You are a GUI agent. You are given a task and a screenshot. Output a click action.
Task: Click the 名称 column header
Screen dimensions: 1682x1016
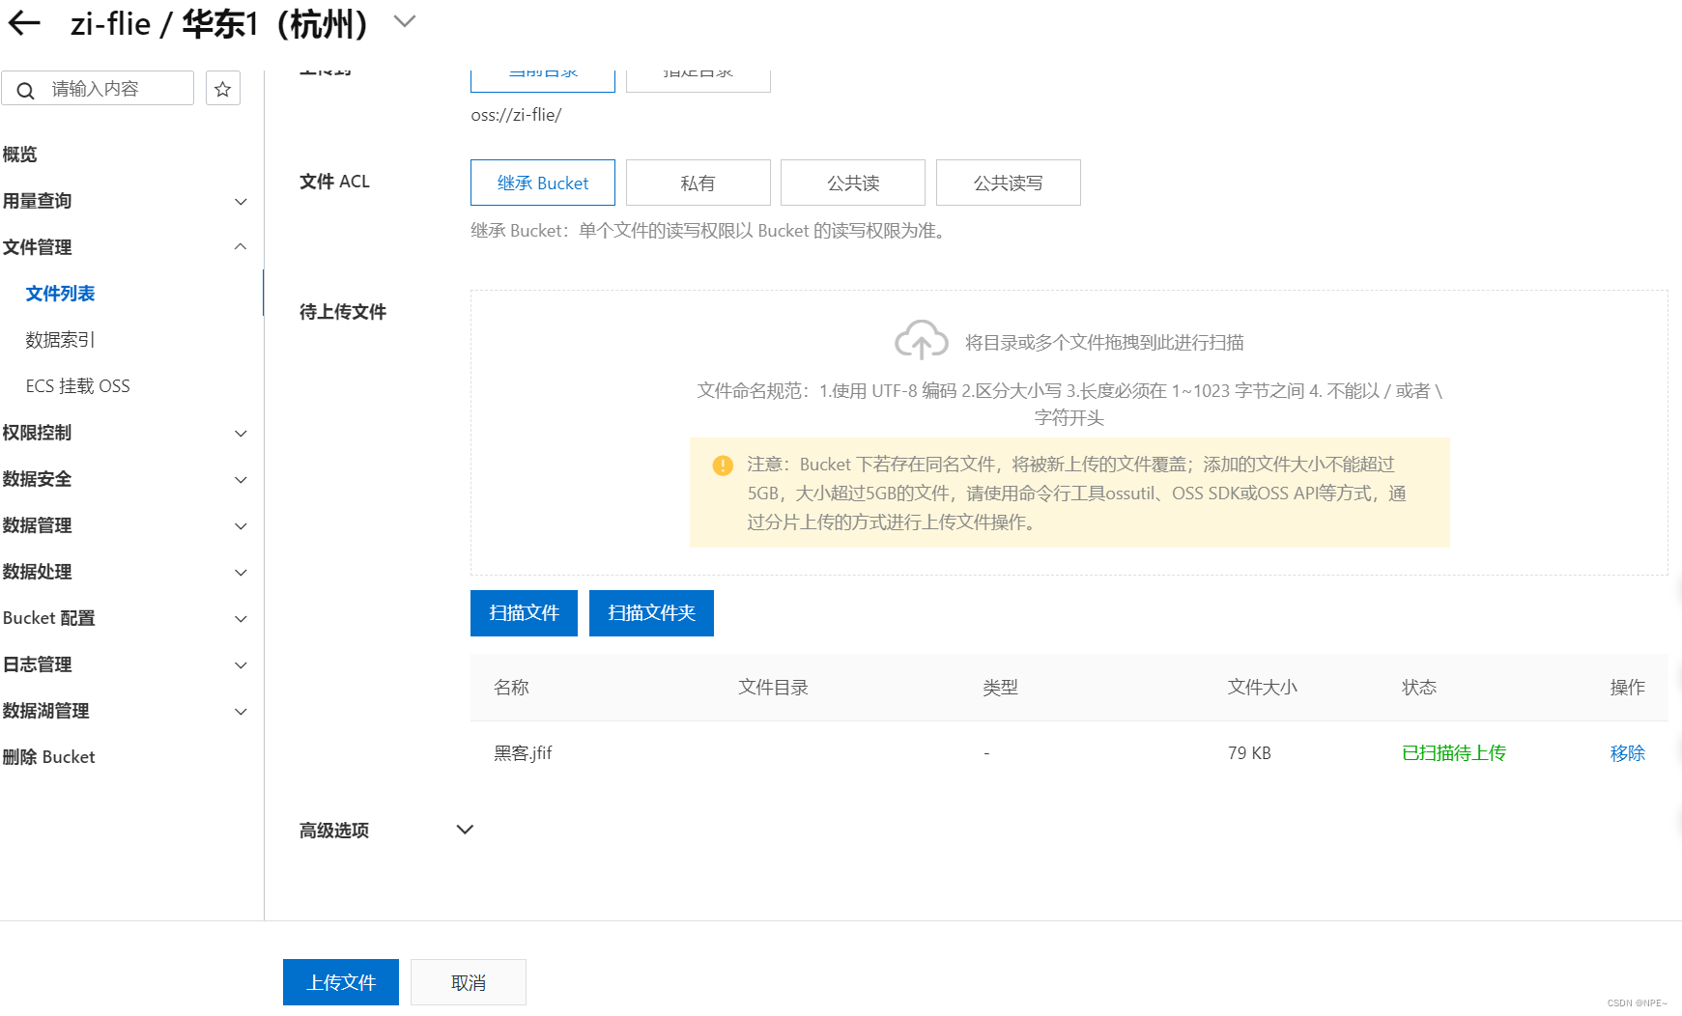pyautogui.click(x=511, y=688)
